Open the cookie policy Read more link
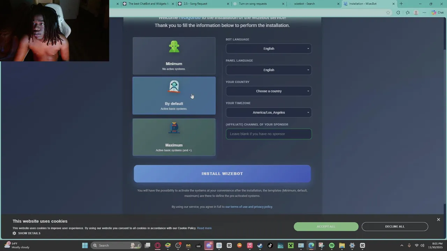 [x=204, y=228]
